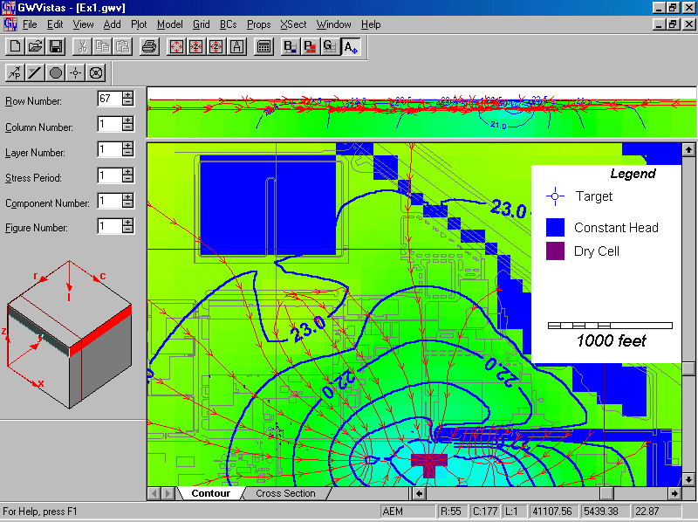Viewport: 698px width, 522px height.
Task: Open the Edit menu
Action: pos(55,24)
